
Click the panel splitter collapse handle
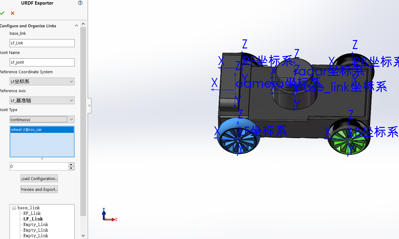pos(89,106)
